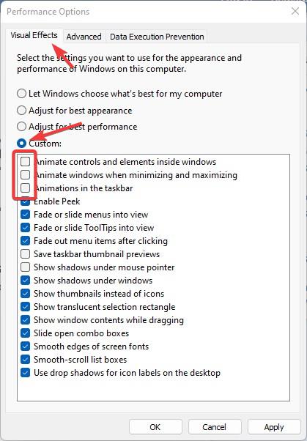This screenshot has width=307, height=441.
Task: Disable Smooth edges of screen fonts
Action: (x=26, y=346)
